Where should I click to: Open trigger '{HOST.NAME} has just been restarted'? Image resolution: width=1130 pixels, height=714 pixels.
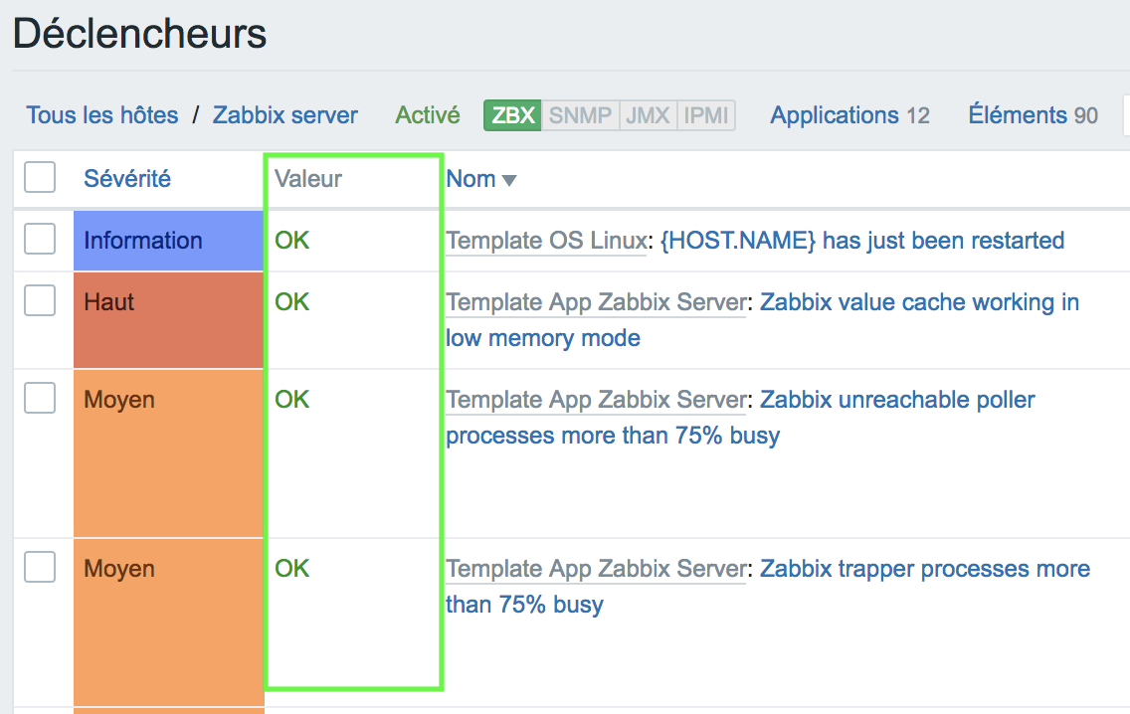[861, 241]
